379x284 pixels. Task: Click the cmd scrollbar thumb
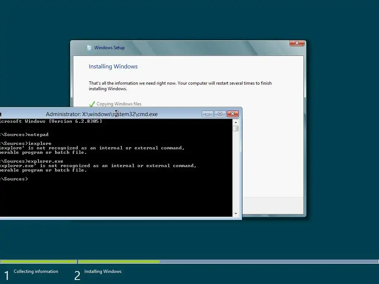pos(236,129)
